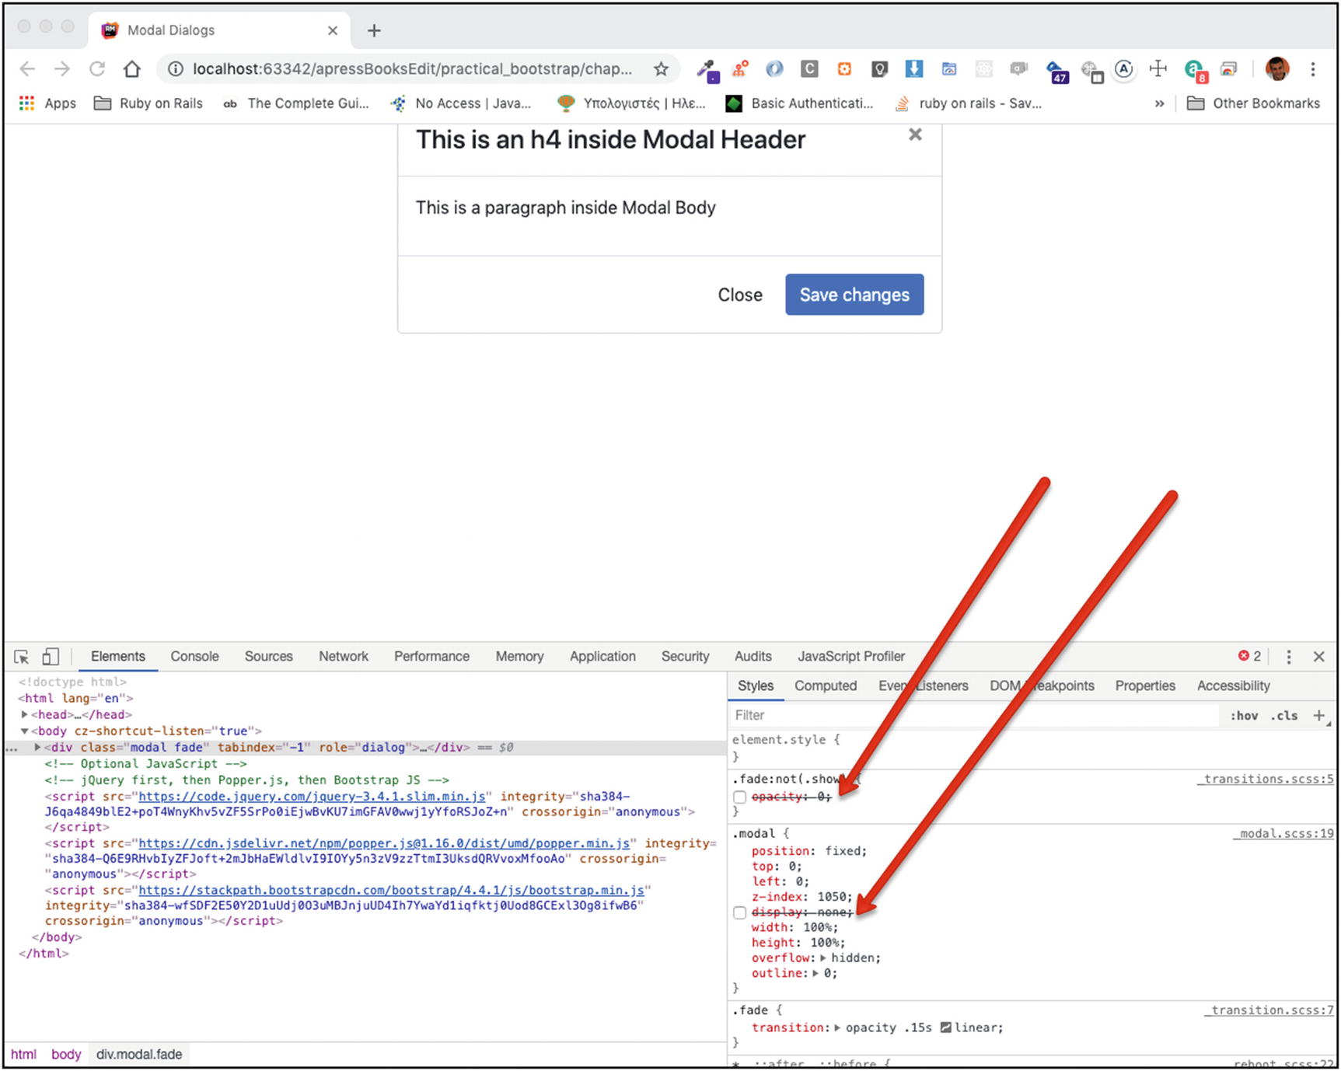Click the DevTools inspect element picker icon
The height and width of the screenshot is (1071, 1341).
click(x=22, y=657)
